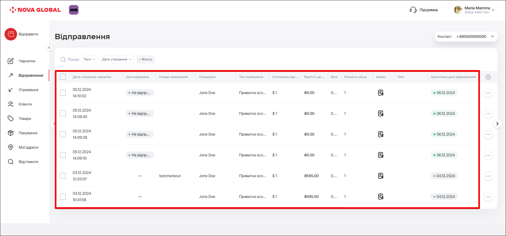
Task: Click the red Send package icon
Action: click(11, 34)
